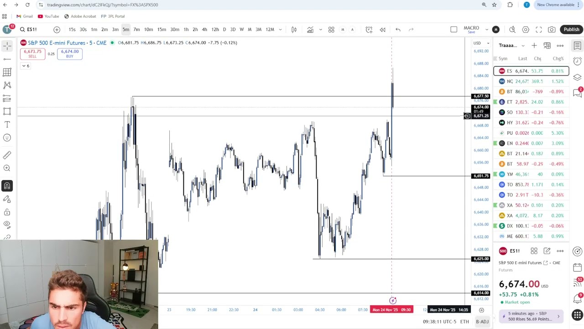Open quick search magnifier icon
This screenshot has width=584, height=329.
pos(512,29)
